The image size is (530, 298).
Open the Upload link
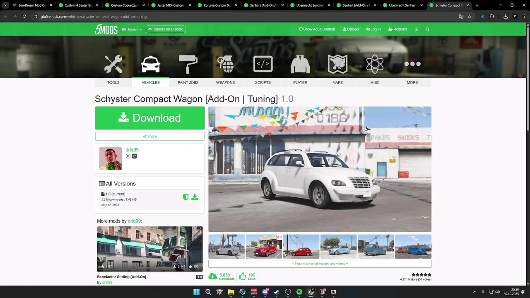[x=351, y=29]
